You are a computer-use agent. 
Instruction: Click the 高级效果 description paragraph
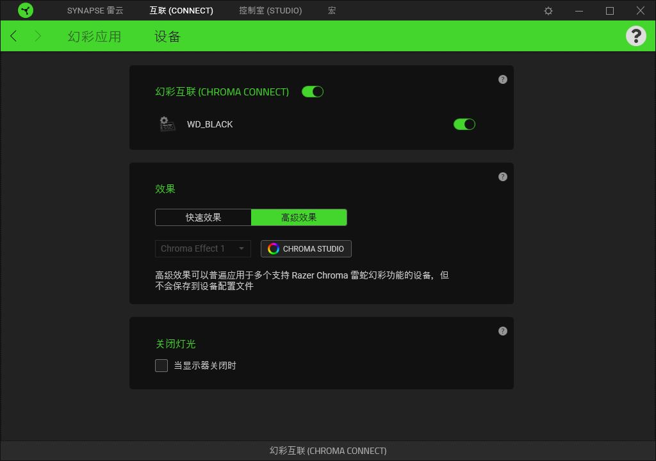click(302, 280)
